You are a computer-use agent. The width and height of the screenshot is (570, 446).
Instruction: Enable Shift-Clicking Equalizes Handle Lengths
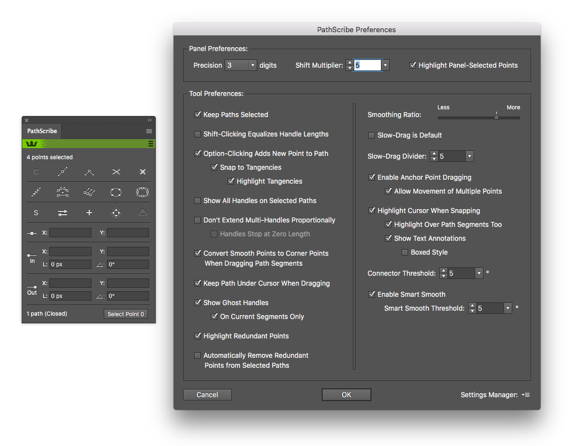tap(197, 134)
